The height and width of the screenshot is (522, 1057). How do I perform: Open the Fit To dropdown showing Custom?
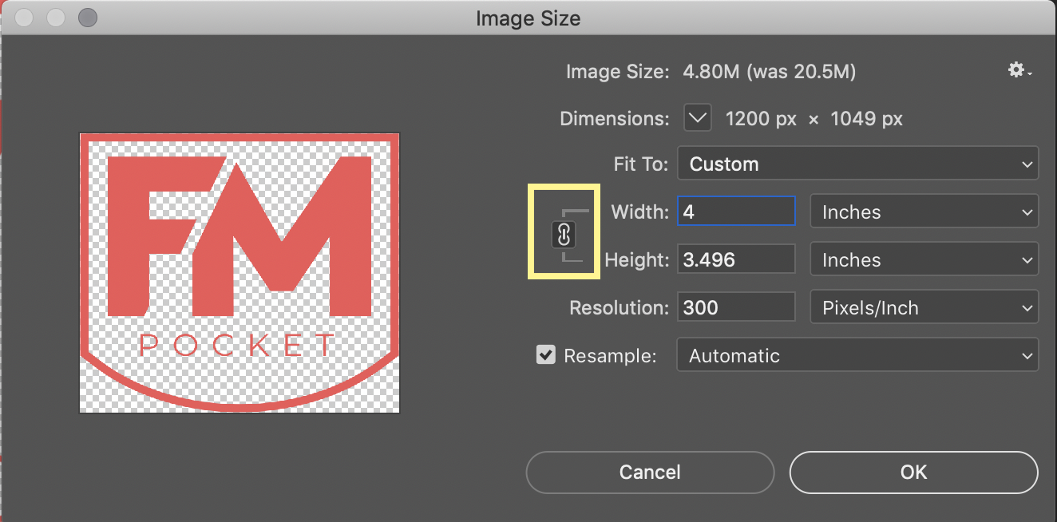click(x=857, y=164)
